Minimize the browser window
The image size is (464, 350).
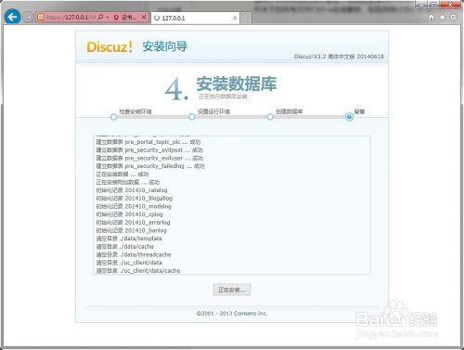click(420, 5)
